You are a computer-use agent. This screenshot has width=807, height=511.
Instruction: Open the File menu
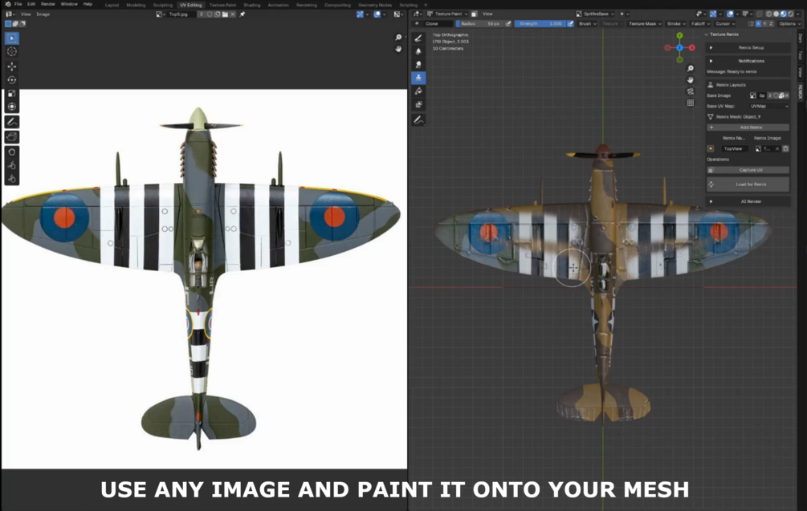click(18, 4)
